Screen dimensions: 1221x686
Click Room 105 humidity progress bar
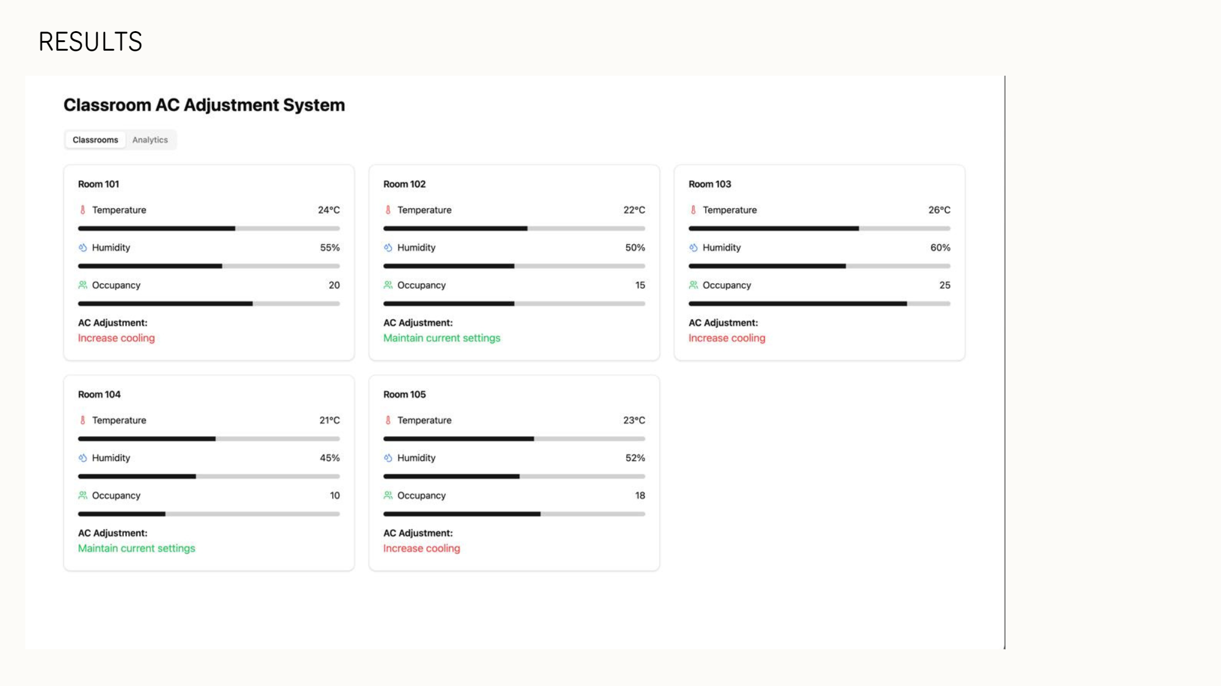(x=514, y=477)
